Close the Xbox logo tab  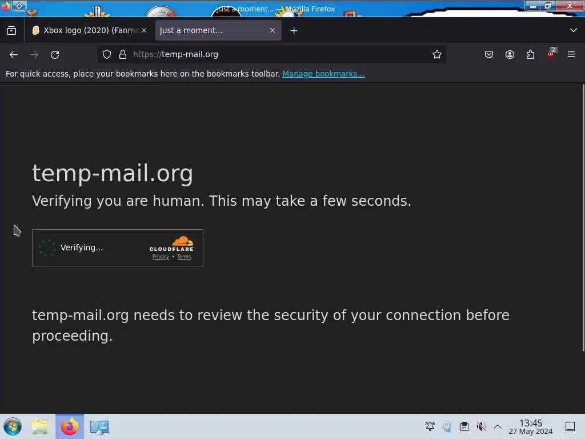144,31
